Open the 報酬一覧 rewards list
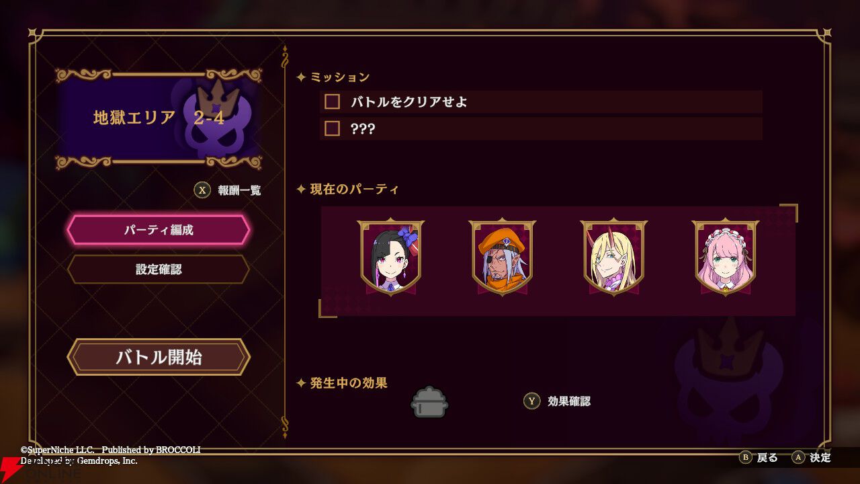The height and width of the screenshot is (484, 860). click(239, 191)
